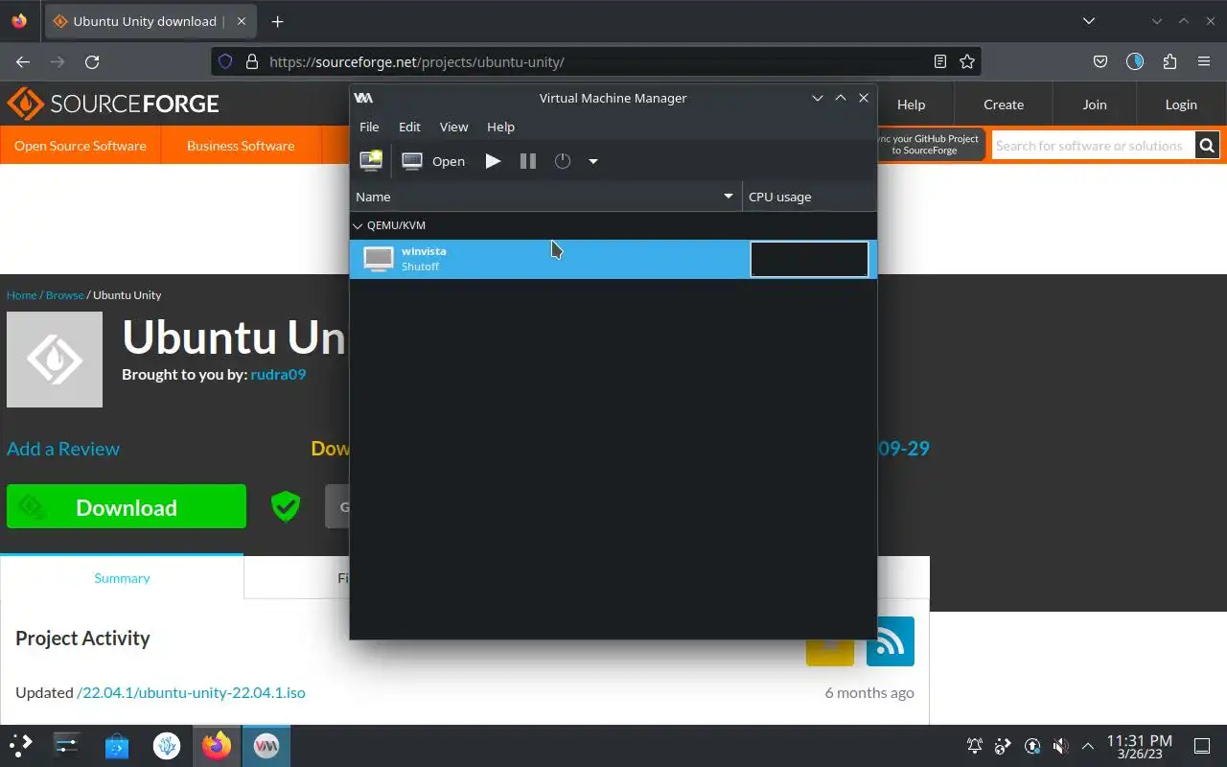Click Login in SourceForge header
1227x767 pixels.
(1181, 105)
